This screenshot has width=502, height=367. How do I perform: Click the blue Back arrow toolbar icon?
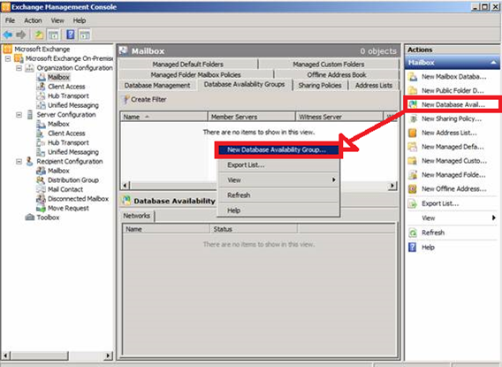click(7, 34)
